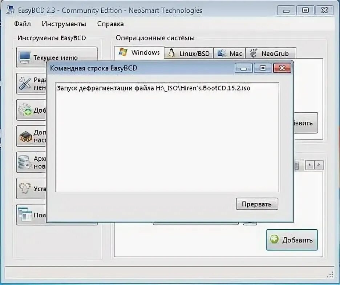340x285 pixels.
Task: Maximize the Командная строка EasyBCD dialog
Action: (263, 68)
